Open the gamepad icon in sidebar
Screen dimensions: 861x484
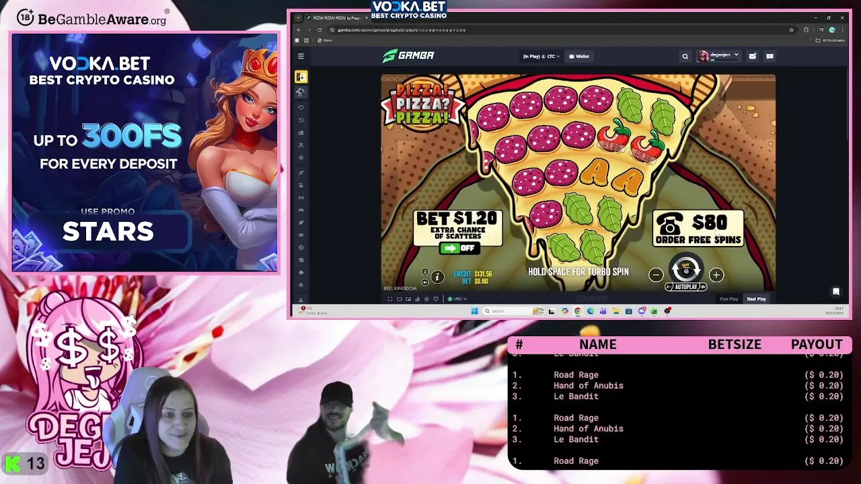coord(301,210)
